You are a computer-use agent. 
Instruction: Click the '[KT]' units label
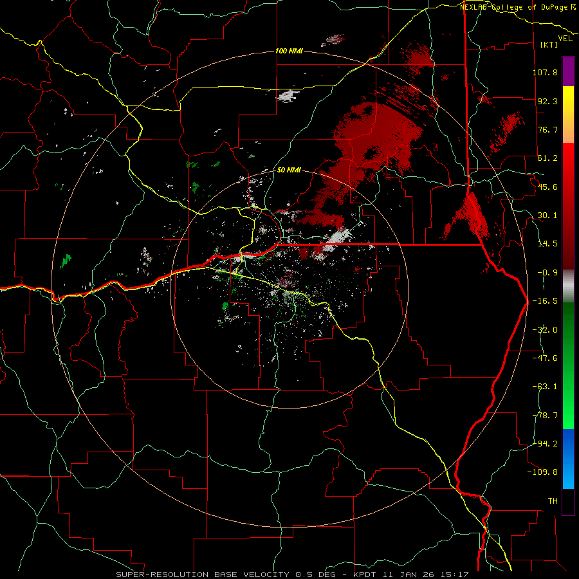(549, 44)
